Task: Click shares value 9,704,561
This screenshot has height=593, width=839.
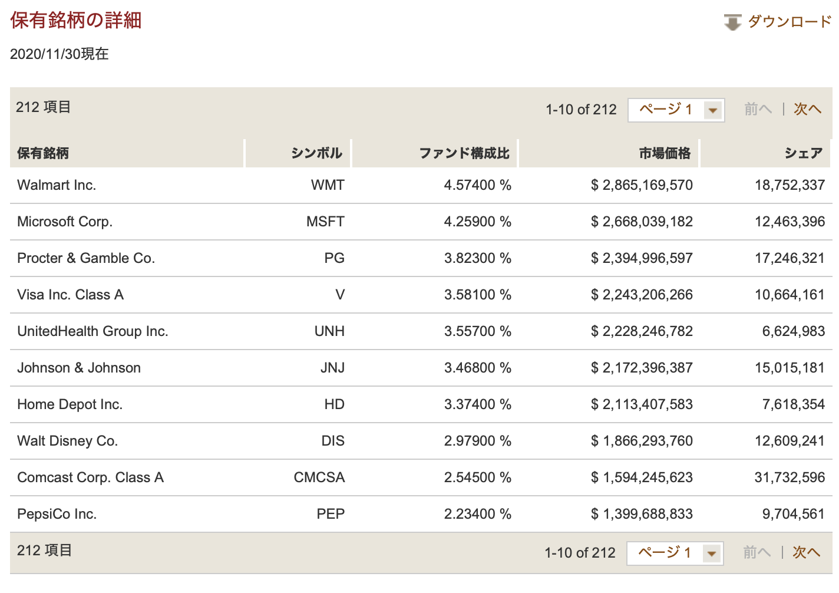Action: (793, 514)
